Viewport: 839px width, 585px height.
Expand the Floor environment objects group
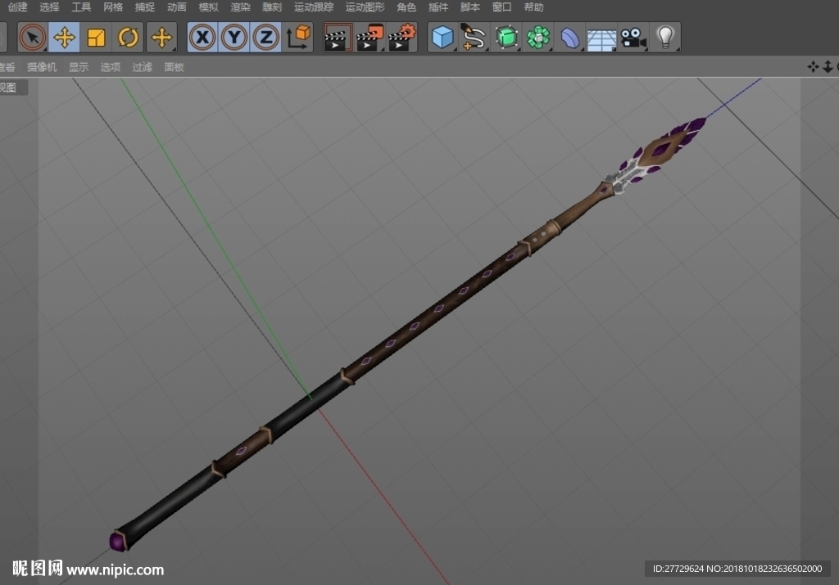tap(601, 38)
